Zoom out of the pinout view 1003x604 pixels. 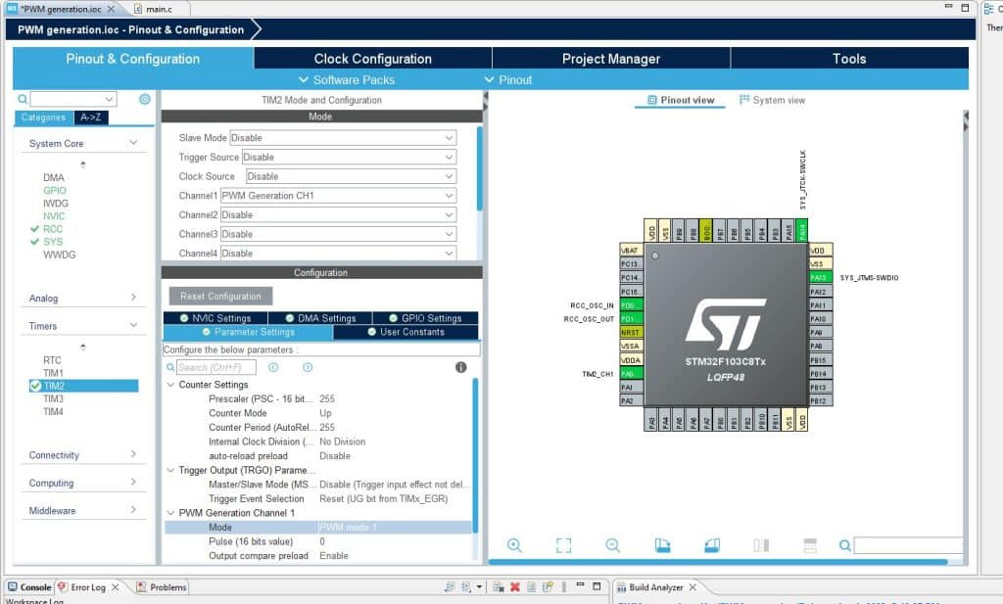click(x=613, y=545)
